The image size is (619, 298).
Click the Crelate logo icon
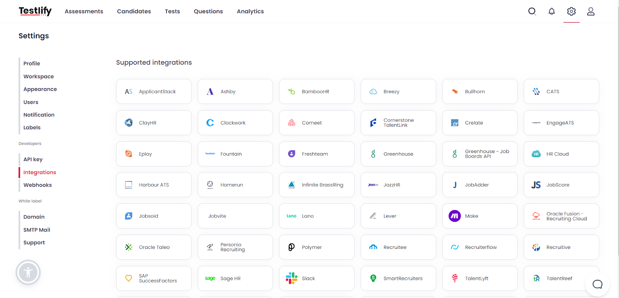point(455,123)
